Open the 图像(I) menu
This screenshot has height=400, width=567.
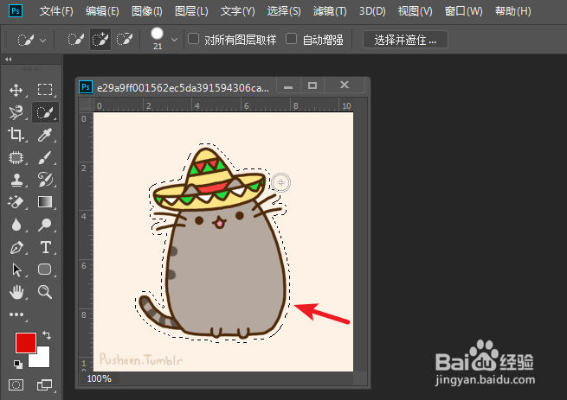pos(147,11)
